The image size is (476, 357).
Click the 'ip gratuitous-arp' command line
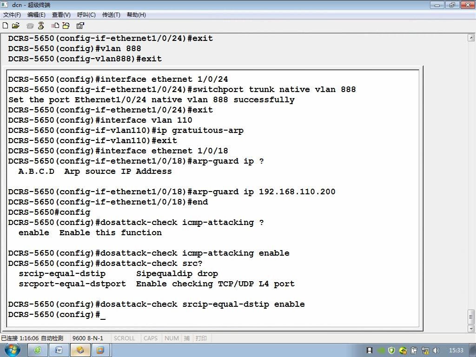(126, 130)
